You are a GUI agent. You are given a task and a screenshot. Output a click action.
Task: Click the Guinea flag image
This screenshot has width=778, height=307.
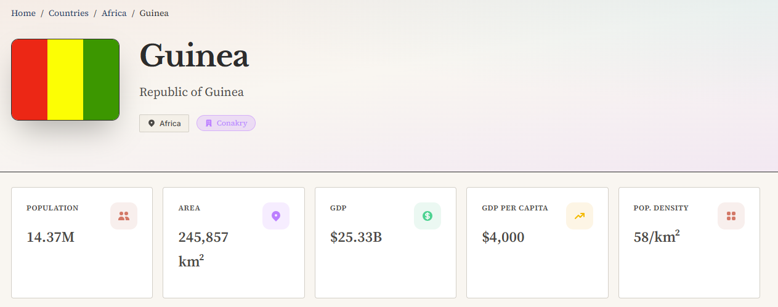(65, 79)
